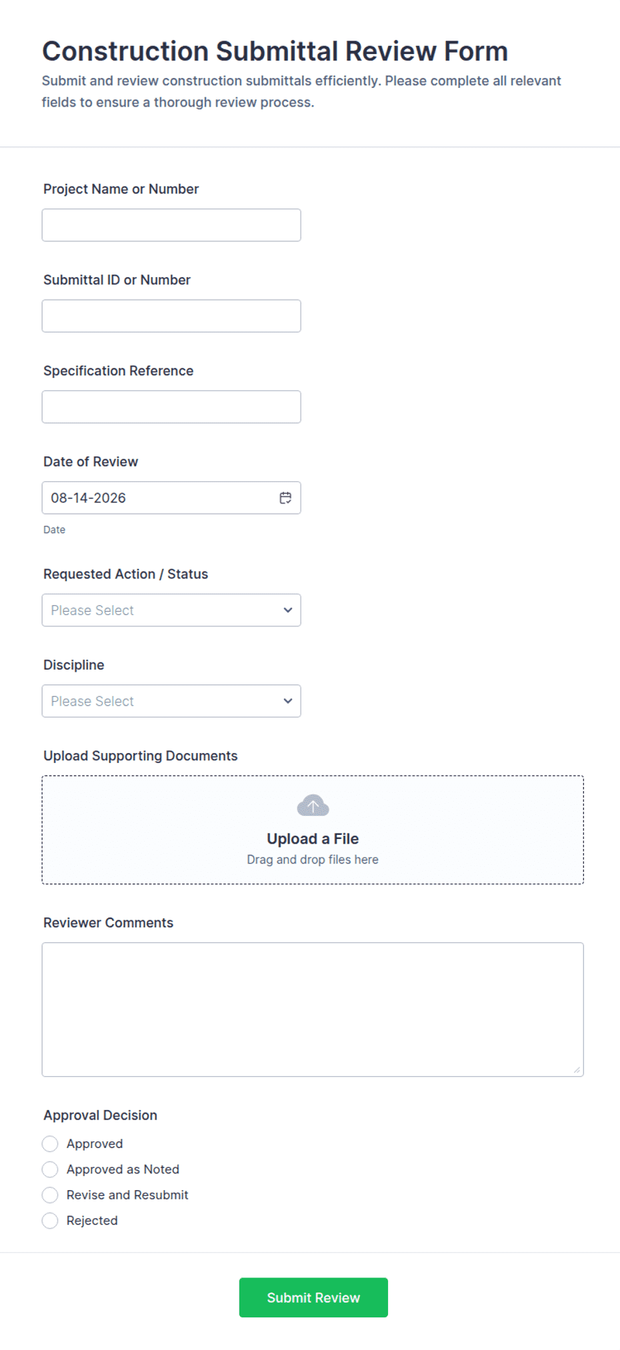Expand the Discipline dropdown chevron
Screen dimensions: 620x1350
pos(288,701)
